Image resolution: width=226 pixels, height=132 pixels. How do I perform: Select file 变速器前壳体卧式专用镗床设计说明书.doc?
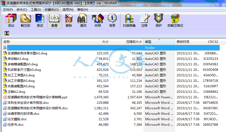pos(38,108)
